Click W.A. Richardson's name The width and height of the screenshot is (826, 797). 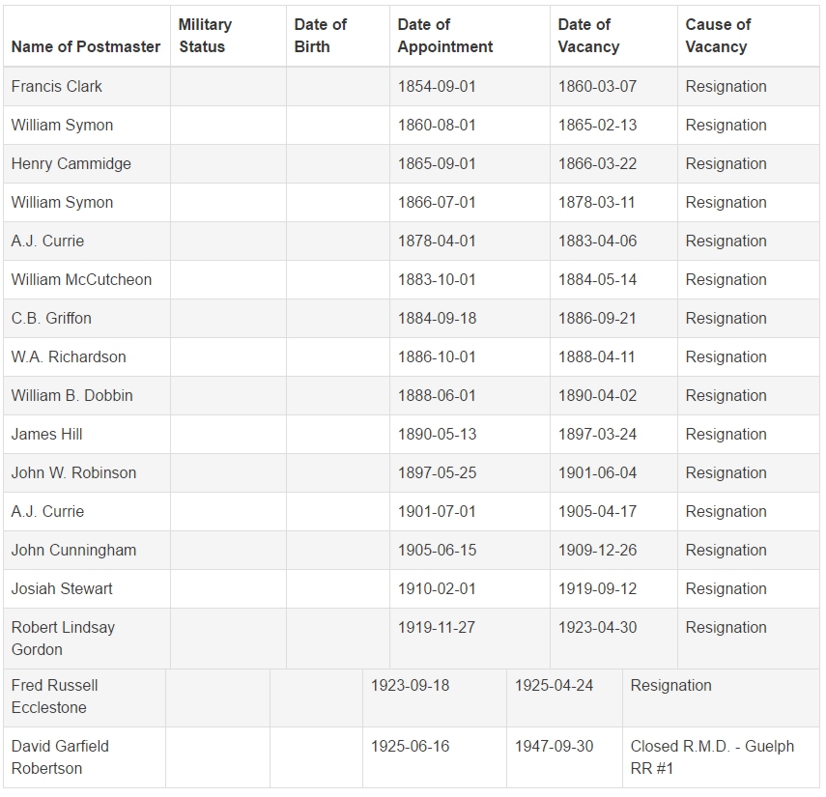click(x=69, y=357)
